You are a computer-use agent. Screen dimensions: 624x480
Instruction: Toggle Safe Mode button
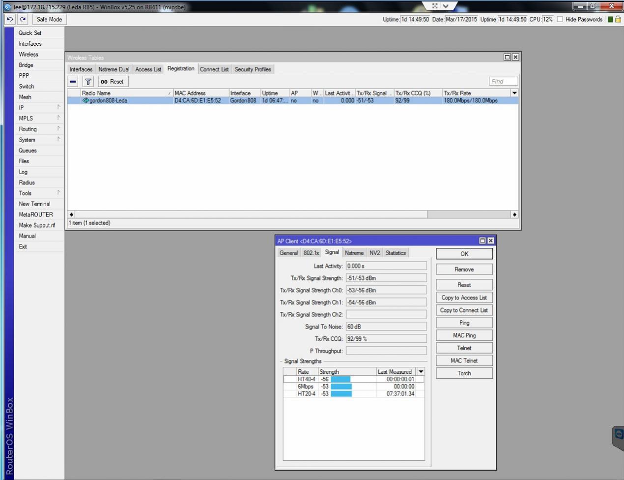(49, 19)
